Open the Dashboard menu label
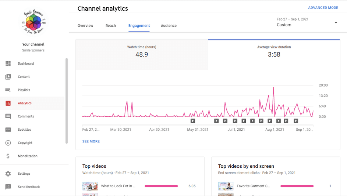347x196 pixels. tap(26, 63)
